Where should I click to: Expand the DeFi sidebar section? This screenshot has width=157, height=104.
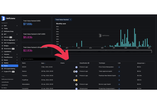pos(17,26)
